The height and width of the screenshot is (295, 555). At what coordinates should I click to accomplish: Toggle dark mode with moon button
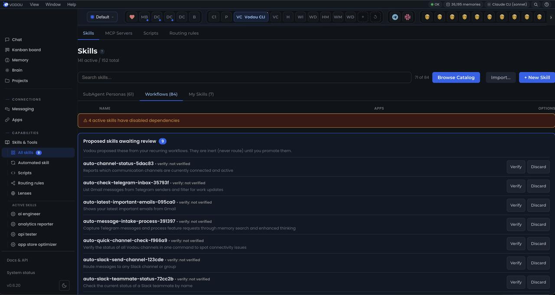pos(64,285)
